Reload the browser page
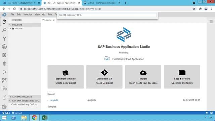Image resolution: width=215 pixels, height=121 pixels. [14, 9]
